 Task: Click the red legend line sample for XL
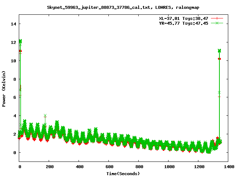click(217, 18)
